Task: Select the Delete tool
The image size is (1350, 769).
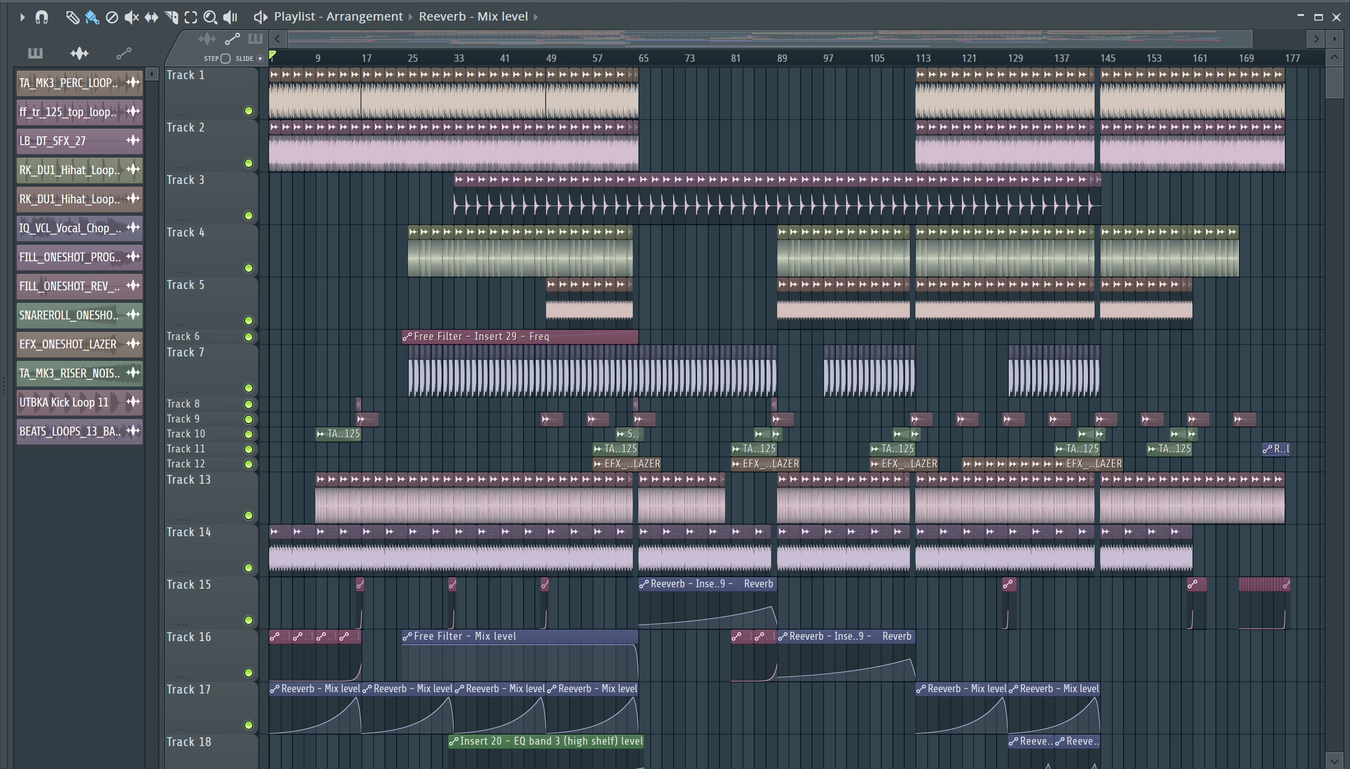Action: 112,17
